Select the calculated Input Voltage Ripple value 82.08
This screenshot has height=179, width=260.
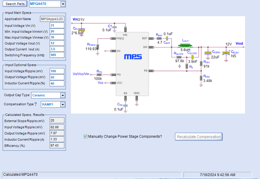tap(57, 127)
